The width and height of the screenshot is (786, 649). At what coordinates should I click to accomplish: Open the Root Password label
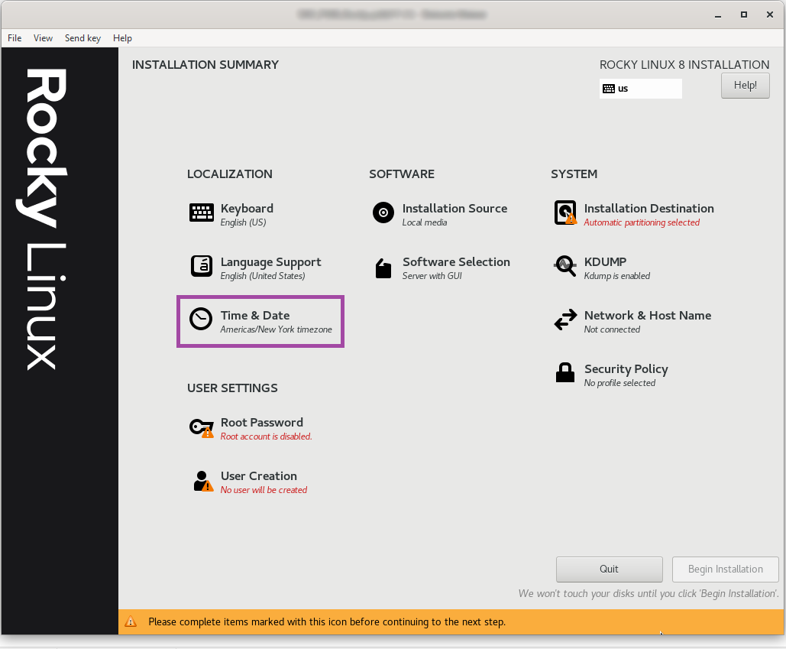pos(262,422)
